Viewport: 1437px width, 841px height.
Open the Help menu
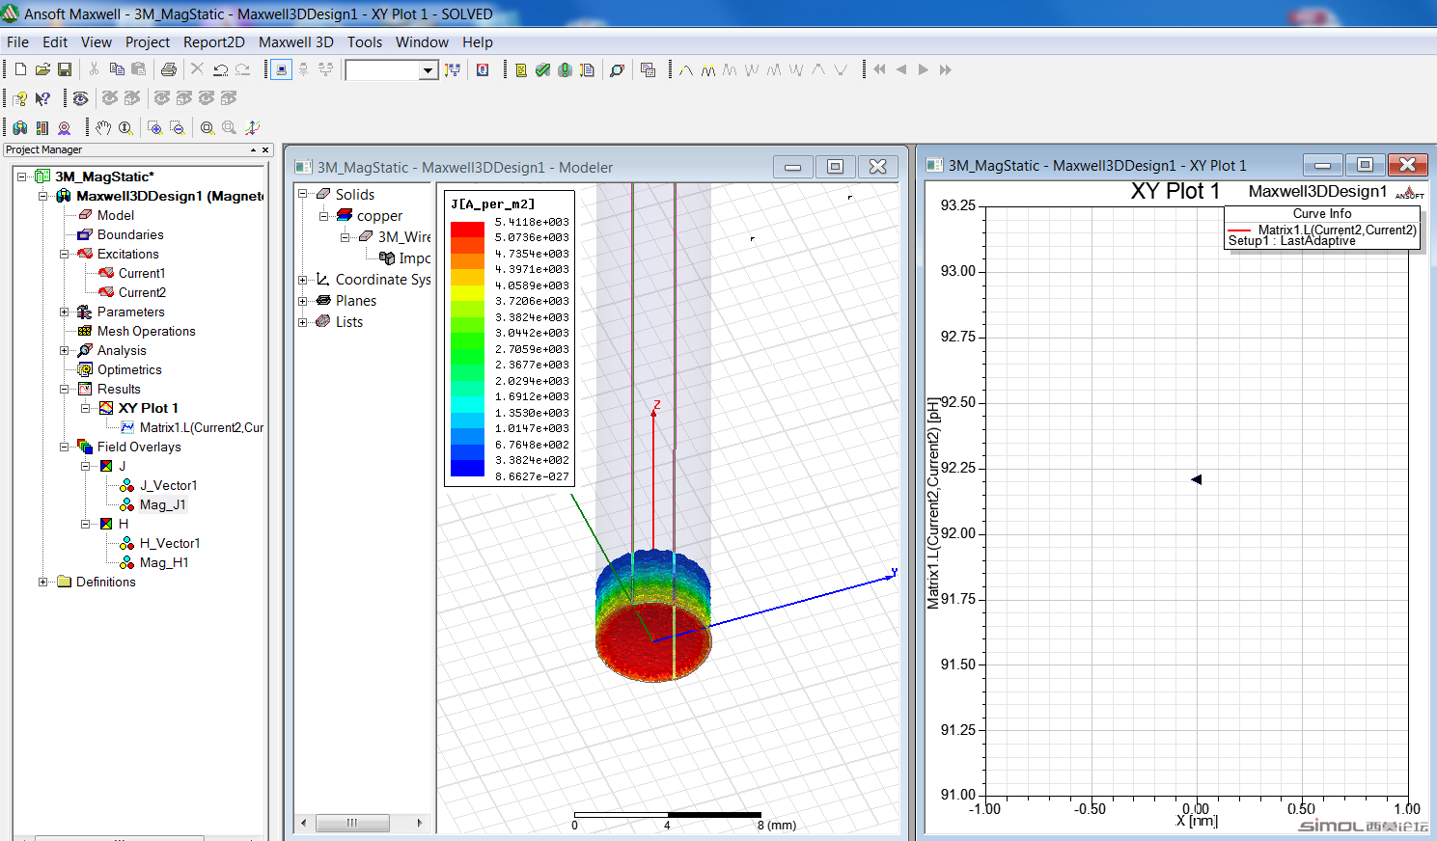coord(478,42)
